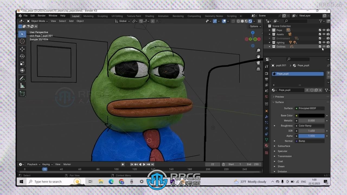Open the Object Mode dropdown
Viewport: 347px width, 195px height.
click(x=37, y=21)
